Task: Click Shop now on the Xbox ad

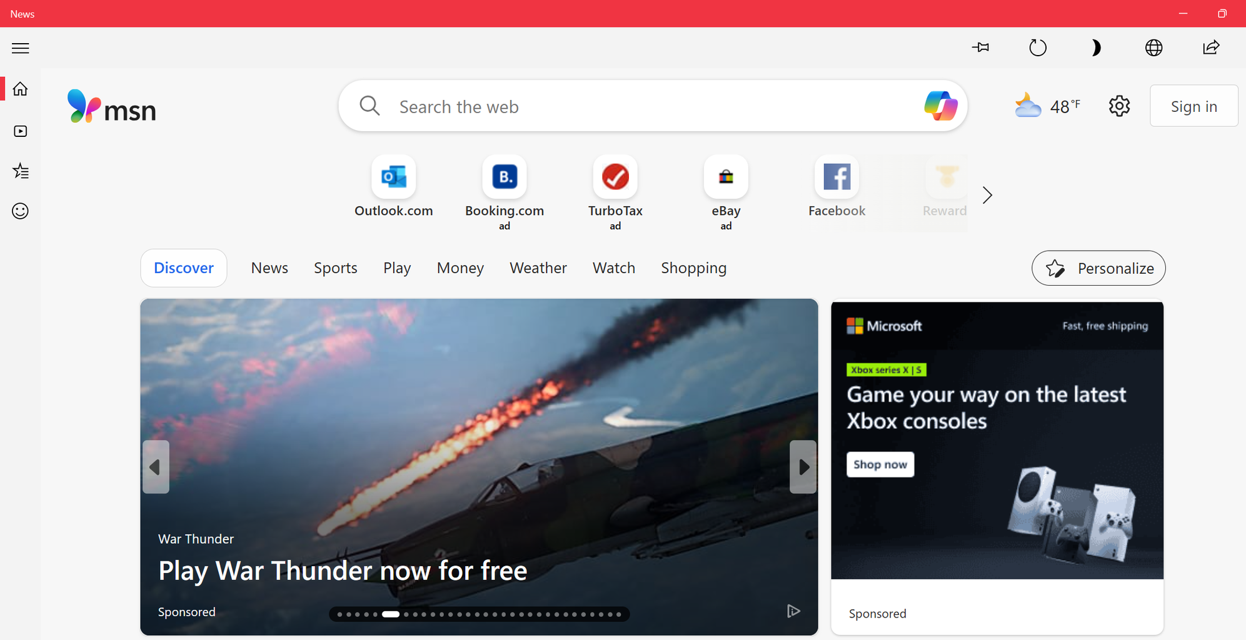Action: pyautogui.click(x=880, y=464)
